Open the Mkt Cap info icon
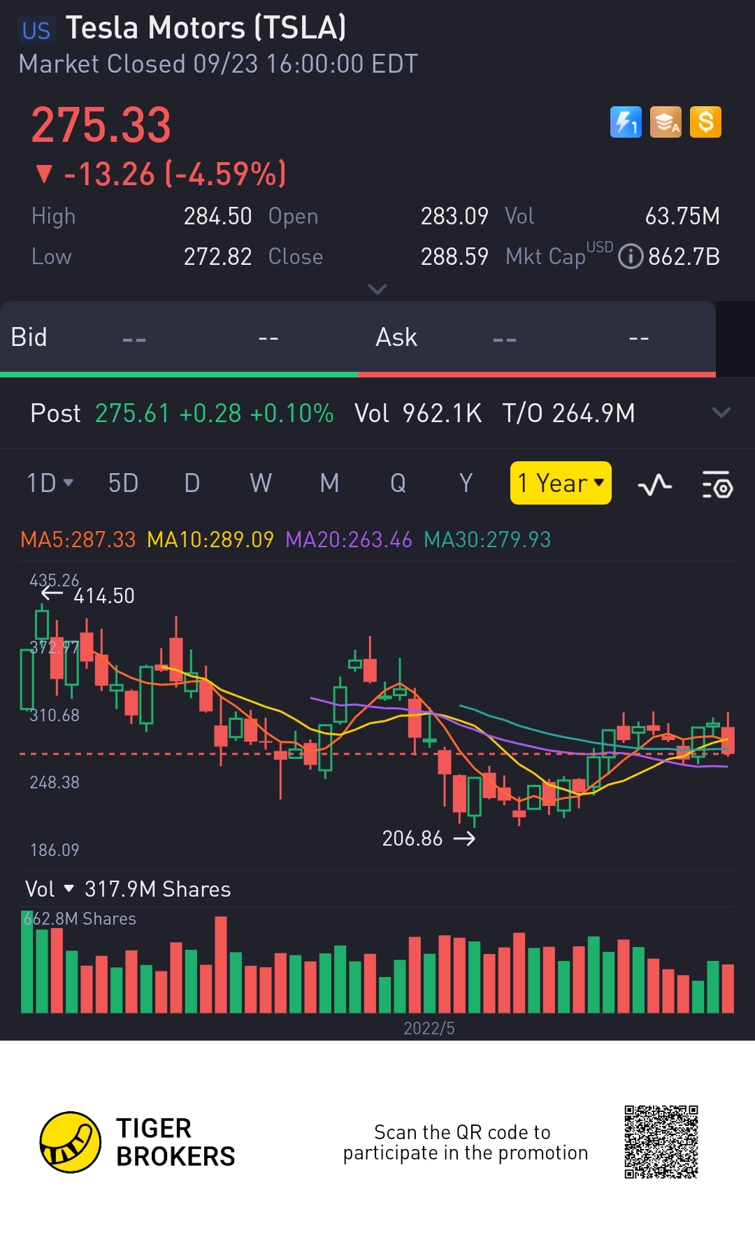The image size is (755, 1244). click(631, 256)
